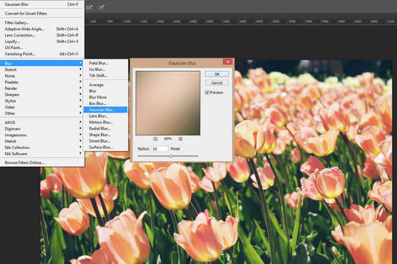Expand the Render submenu
This screenshot has height=264, width=397.
[42, 88]
